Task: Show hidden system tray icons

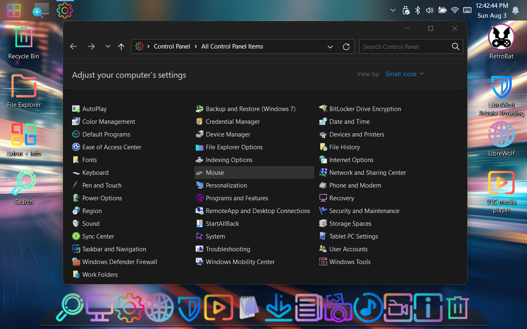Action: pos(393,10)
